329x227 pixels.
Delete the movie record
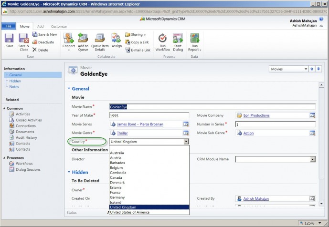[40, 50]
